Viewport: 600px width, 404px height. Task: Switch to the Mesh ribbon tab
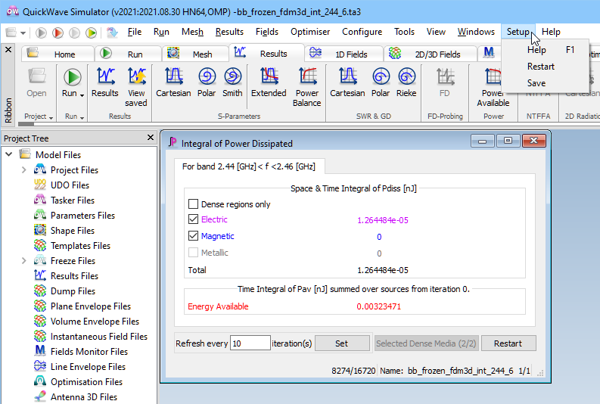195,54
